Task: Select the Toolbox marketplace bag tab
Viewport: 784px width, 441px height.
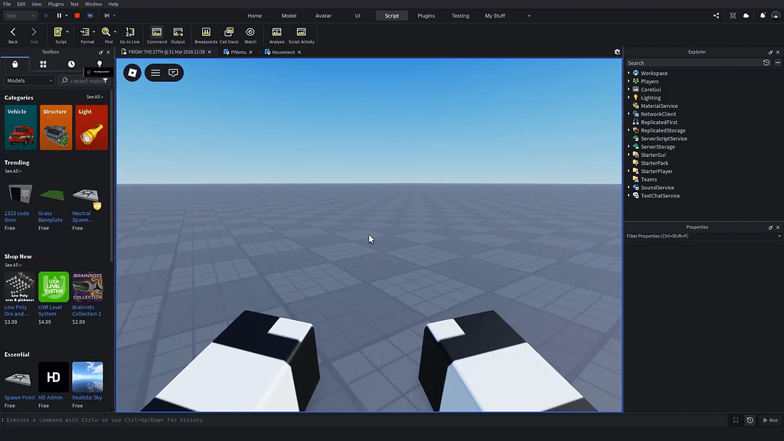Action: 15,64
